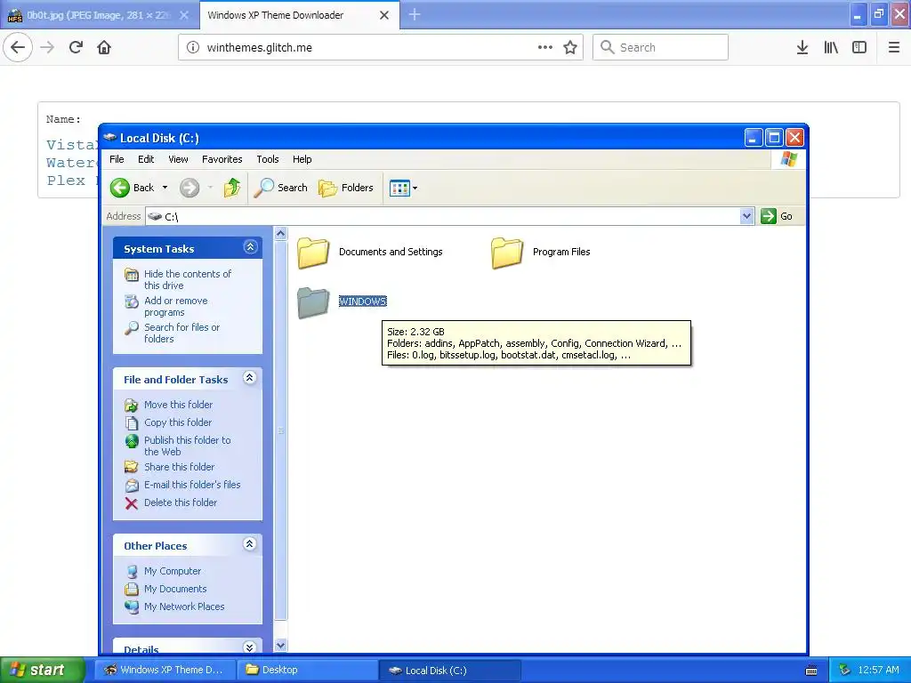This screenshot has height=683, width=911.
Task: Open My Computer from Other Places
Action: tap(173, 571)
